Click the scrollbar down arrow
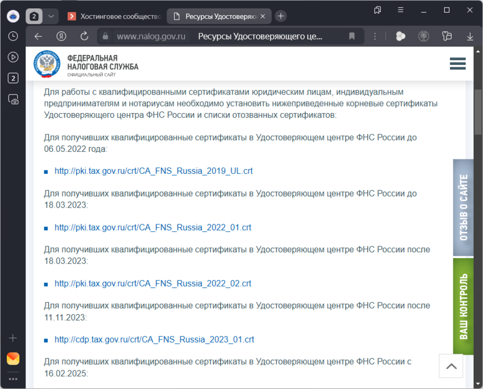The width and height of the screenshot is (483, 389). click(x=478, y=384)
